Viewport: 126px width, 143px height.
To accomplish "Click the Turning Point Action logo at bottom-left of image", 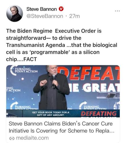I will click(x=24, y=106).
